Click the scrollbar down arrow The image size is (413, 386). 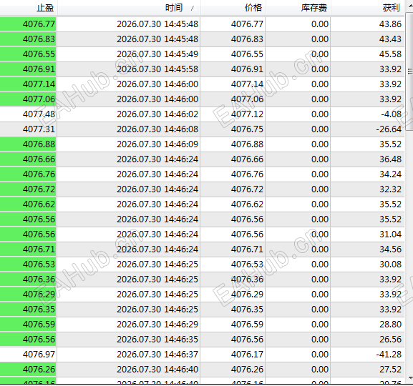coord(410,377)
